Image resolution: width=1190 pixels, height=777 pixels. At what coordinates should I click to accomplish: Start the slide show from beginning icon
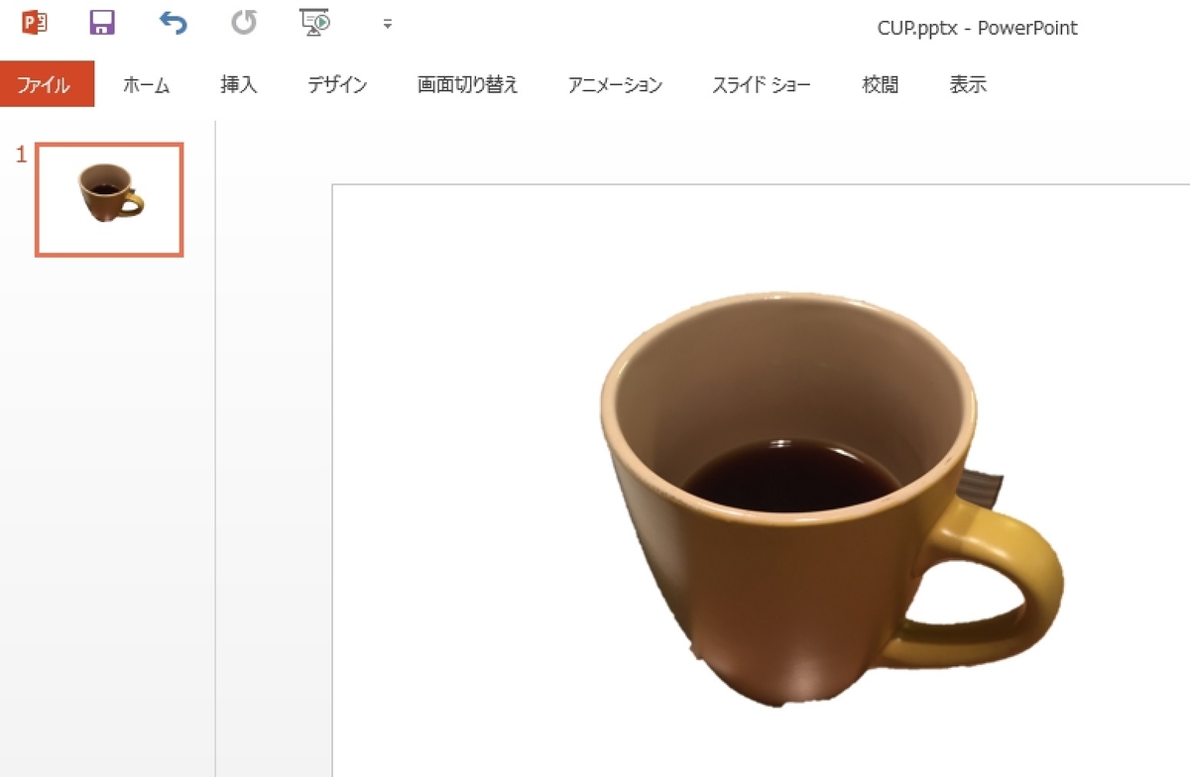314,23
